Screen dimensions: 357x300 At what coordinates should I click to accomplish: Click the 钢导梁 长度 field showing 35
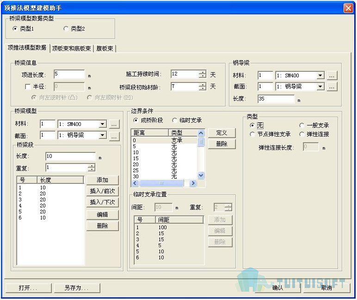276,99
